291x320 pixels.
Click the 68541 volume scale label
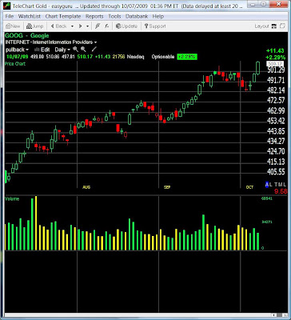pyautogui.click(x=267, y=198)
